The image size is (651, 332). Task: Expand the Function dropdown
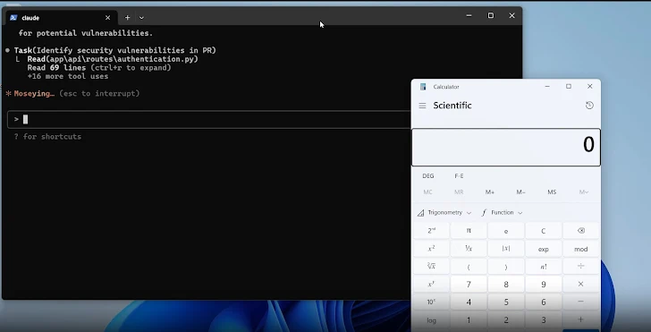point(502,212)
